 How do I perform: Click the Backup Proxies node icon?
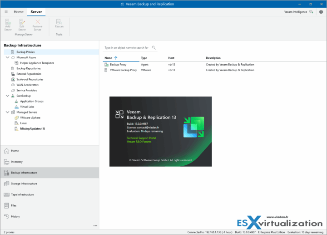pos(12,52)
